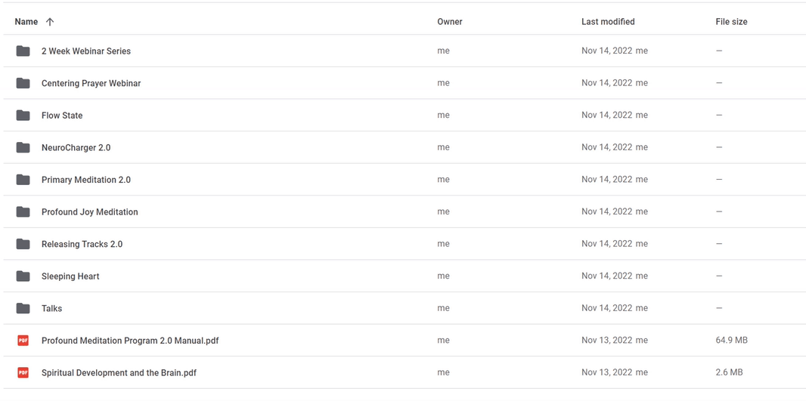The width and height of the screenshot is (806, 401).
Task: Open Spiritual Development and the Brain.pdf
Action: click(x=119, y=373)
